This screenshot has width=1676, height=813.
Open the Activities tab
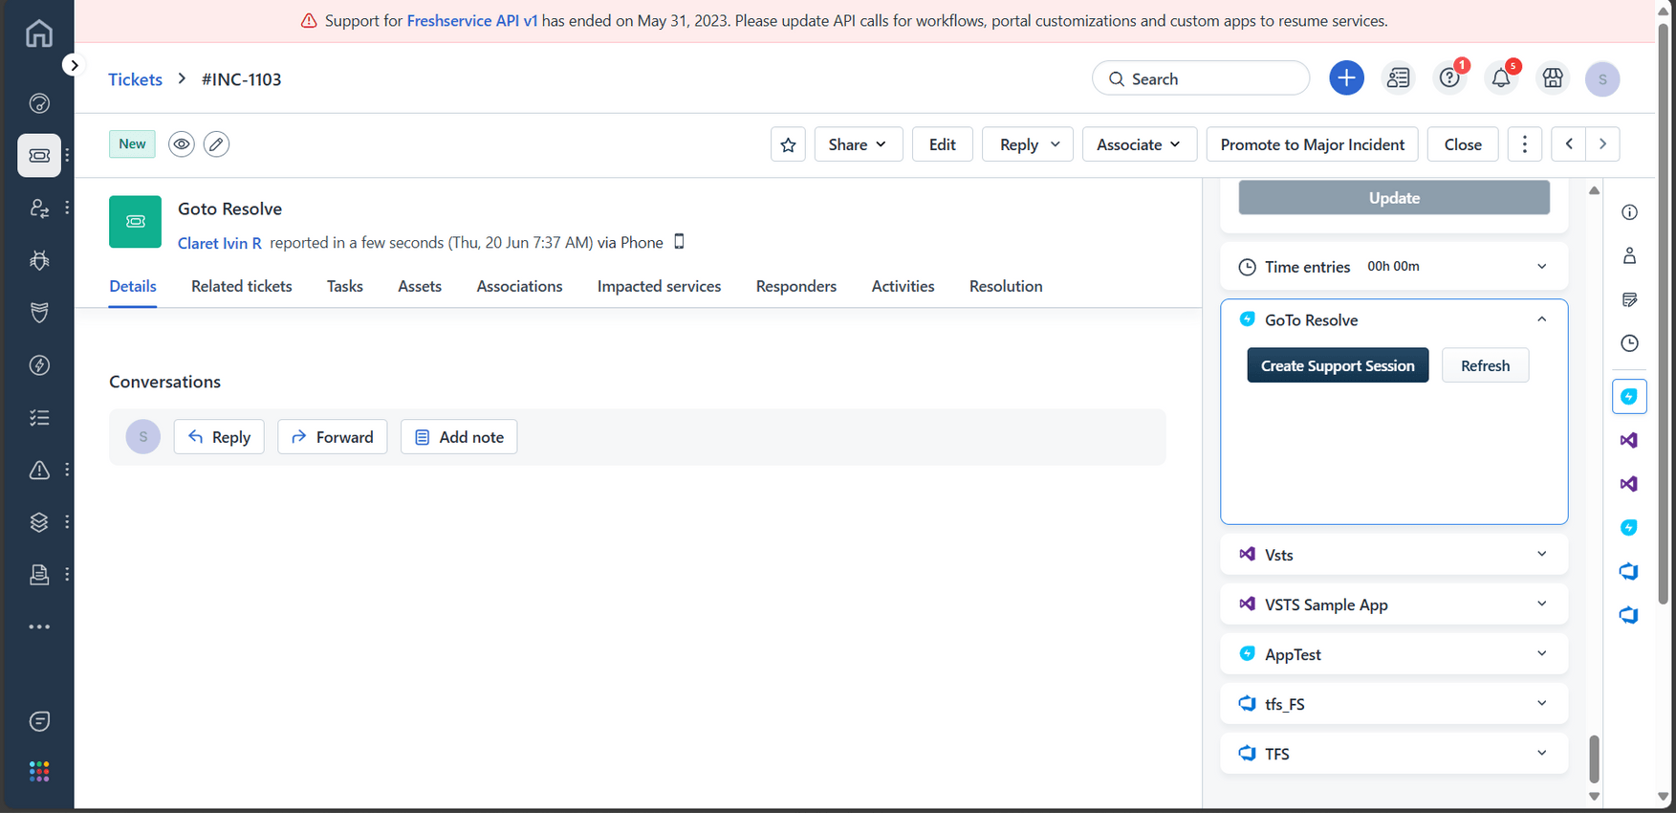(x=903, y=286)
